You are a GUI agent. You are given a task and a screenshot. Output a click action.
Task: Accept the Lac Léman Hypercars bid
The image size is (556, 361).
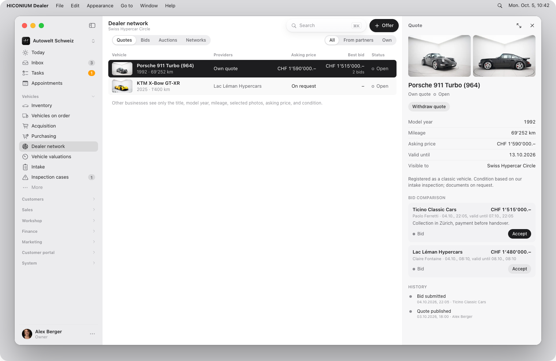[x=519, y=269]
